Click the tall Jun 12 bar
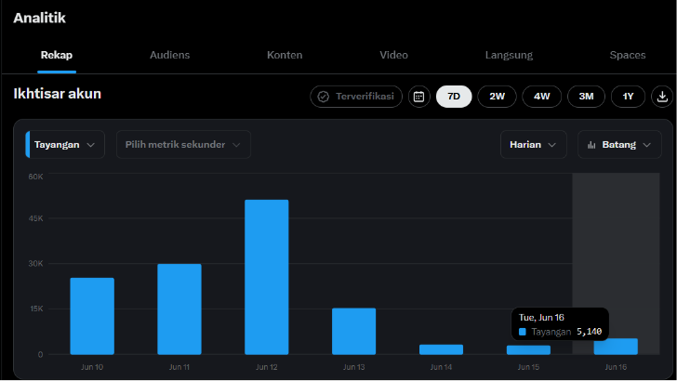This screenshot has height=381, width=677. point(266,277)
